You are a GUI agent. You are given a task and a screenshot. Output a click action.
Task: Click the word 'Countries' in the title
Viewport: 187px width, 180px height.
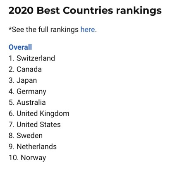pyautogui.click(x=88, y=10)
